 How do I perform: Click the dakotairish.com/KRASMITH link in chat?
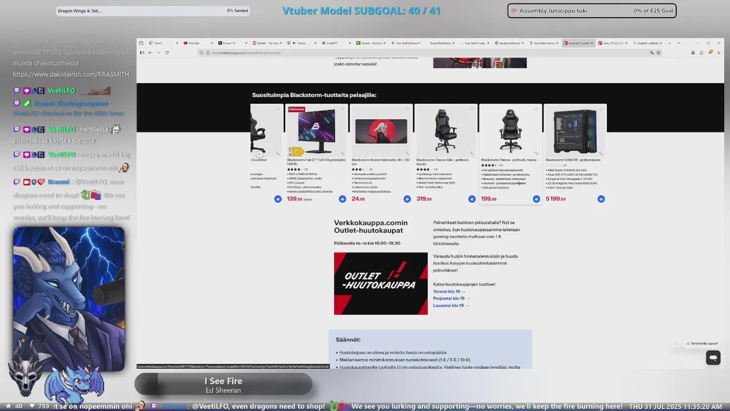click(x=71, y=74)
